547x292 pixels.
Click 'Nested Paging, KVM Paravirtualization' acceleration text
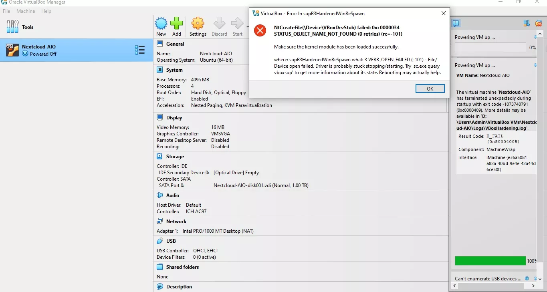232,105
